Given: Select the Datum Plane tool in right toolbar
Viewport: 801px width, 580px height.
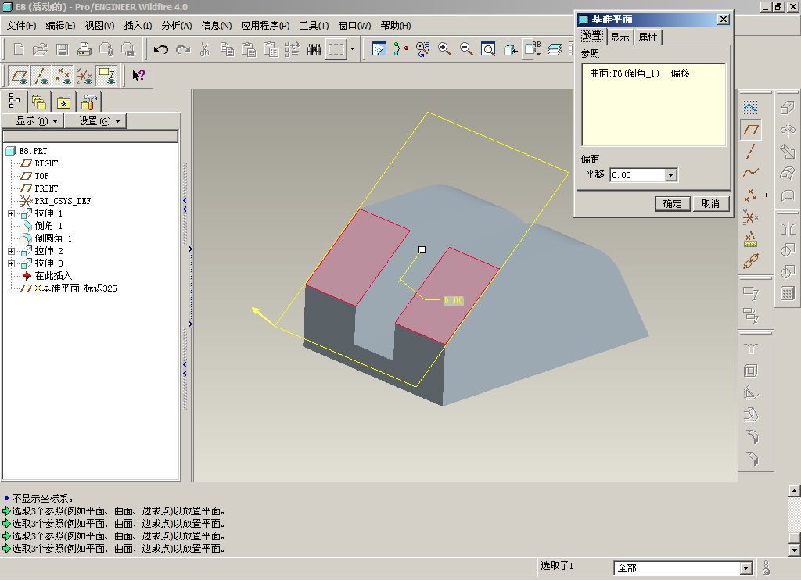Looking at the screenshot, I should [750, 130].
